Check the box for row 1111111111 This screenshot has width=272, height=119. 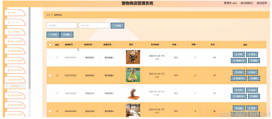[x=50, y=58]
